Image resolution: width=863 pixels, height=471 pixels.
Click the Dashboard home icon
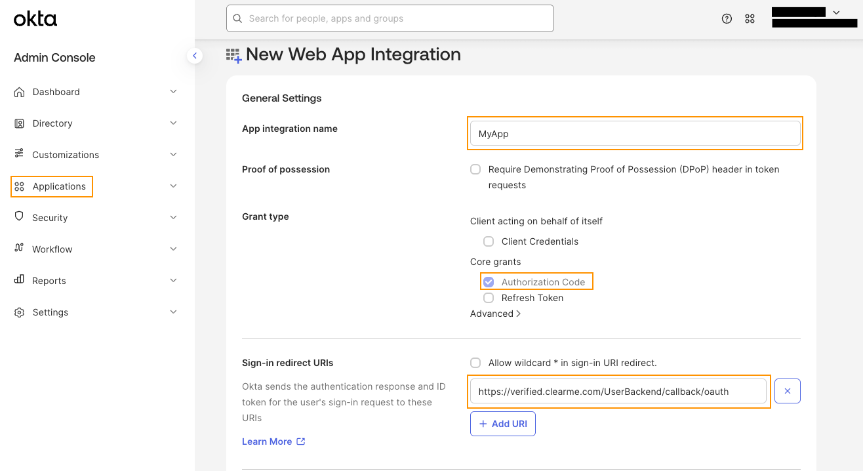(19, 92)
